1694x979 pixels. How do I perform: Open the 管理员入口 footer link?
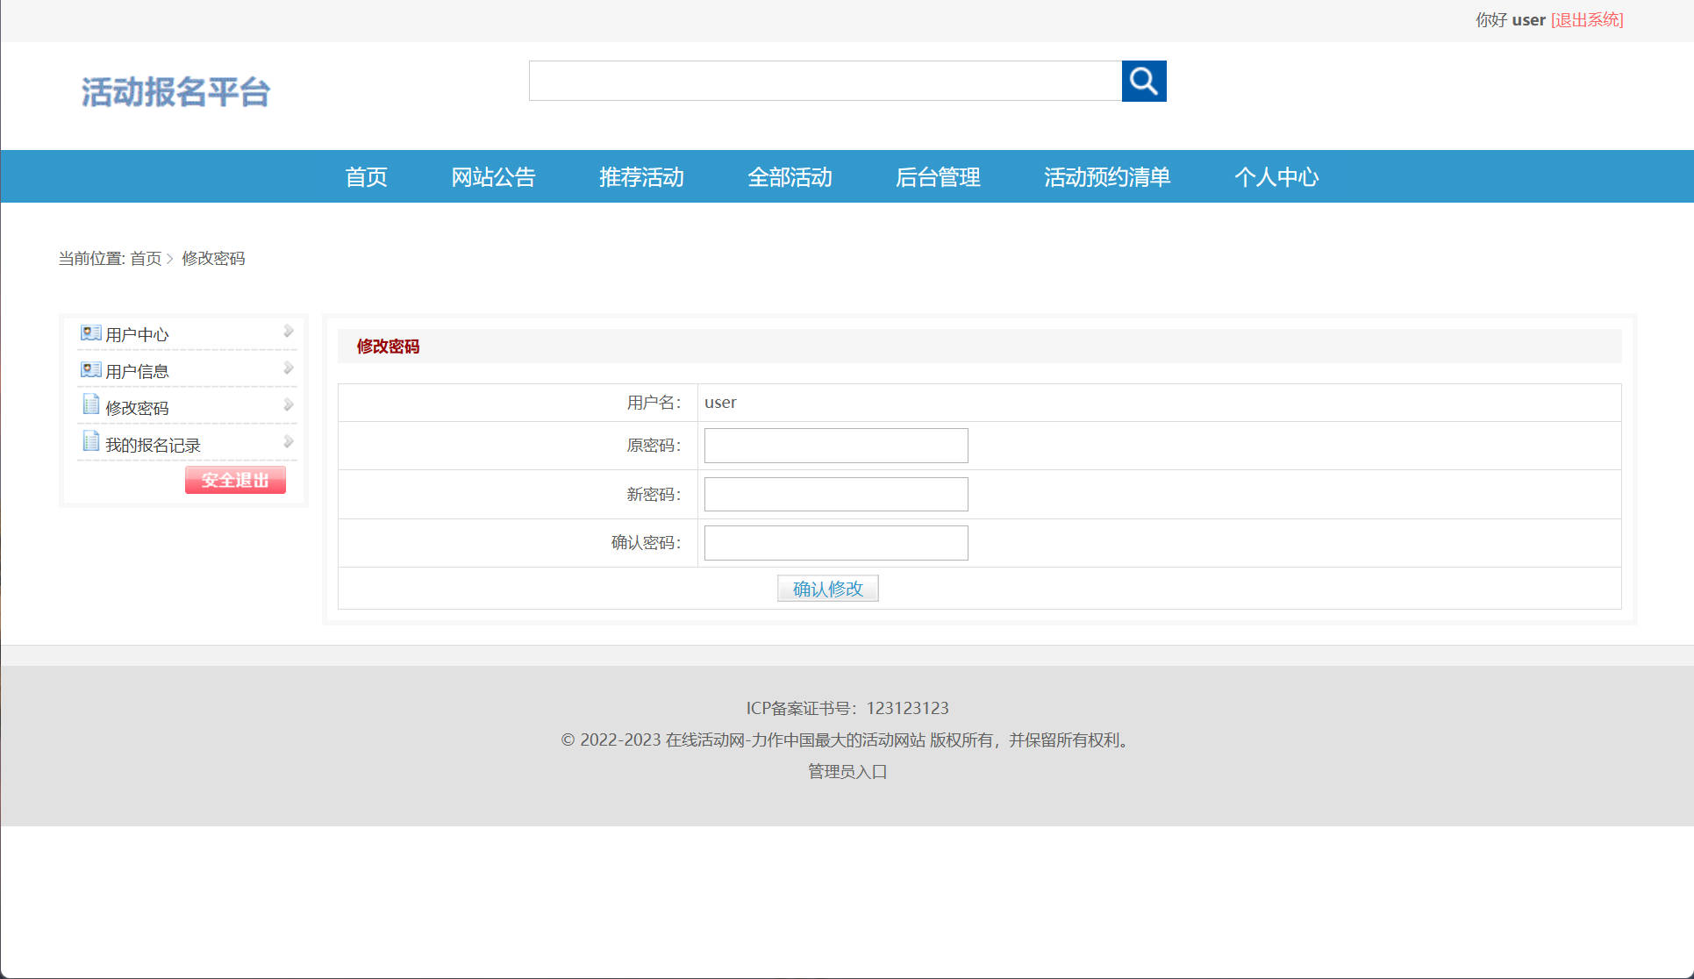point(846,771)
